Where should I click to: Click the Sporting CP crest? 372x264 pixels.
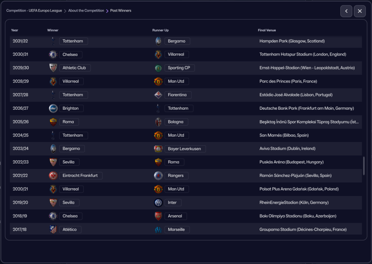pos(158,68)
